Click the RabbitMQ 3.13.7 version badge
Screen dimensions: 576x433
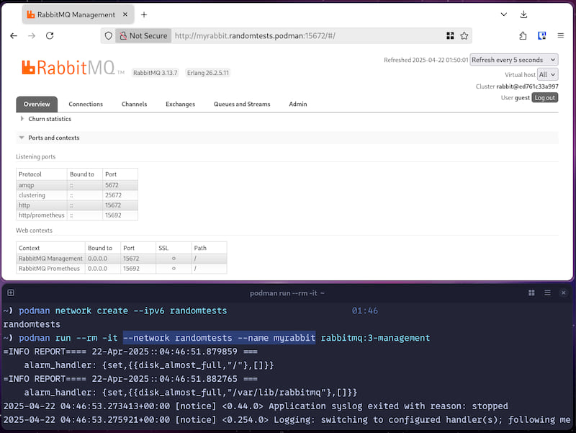click(x=155, y=73)
